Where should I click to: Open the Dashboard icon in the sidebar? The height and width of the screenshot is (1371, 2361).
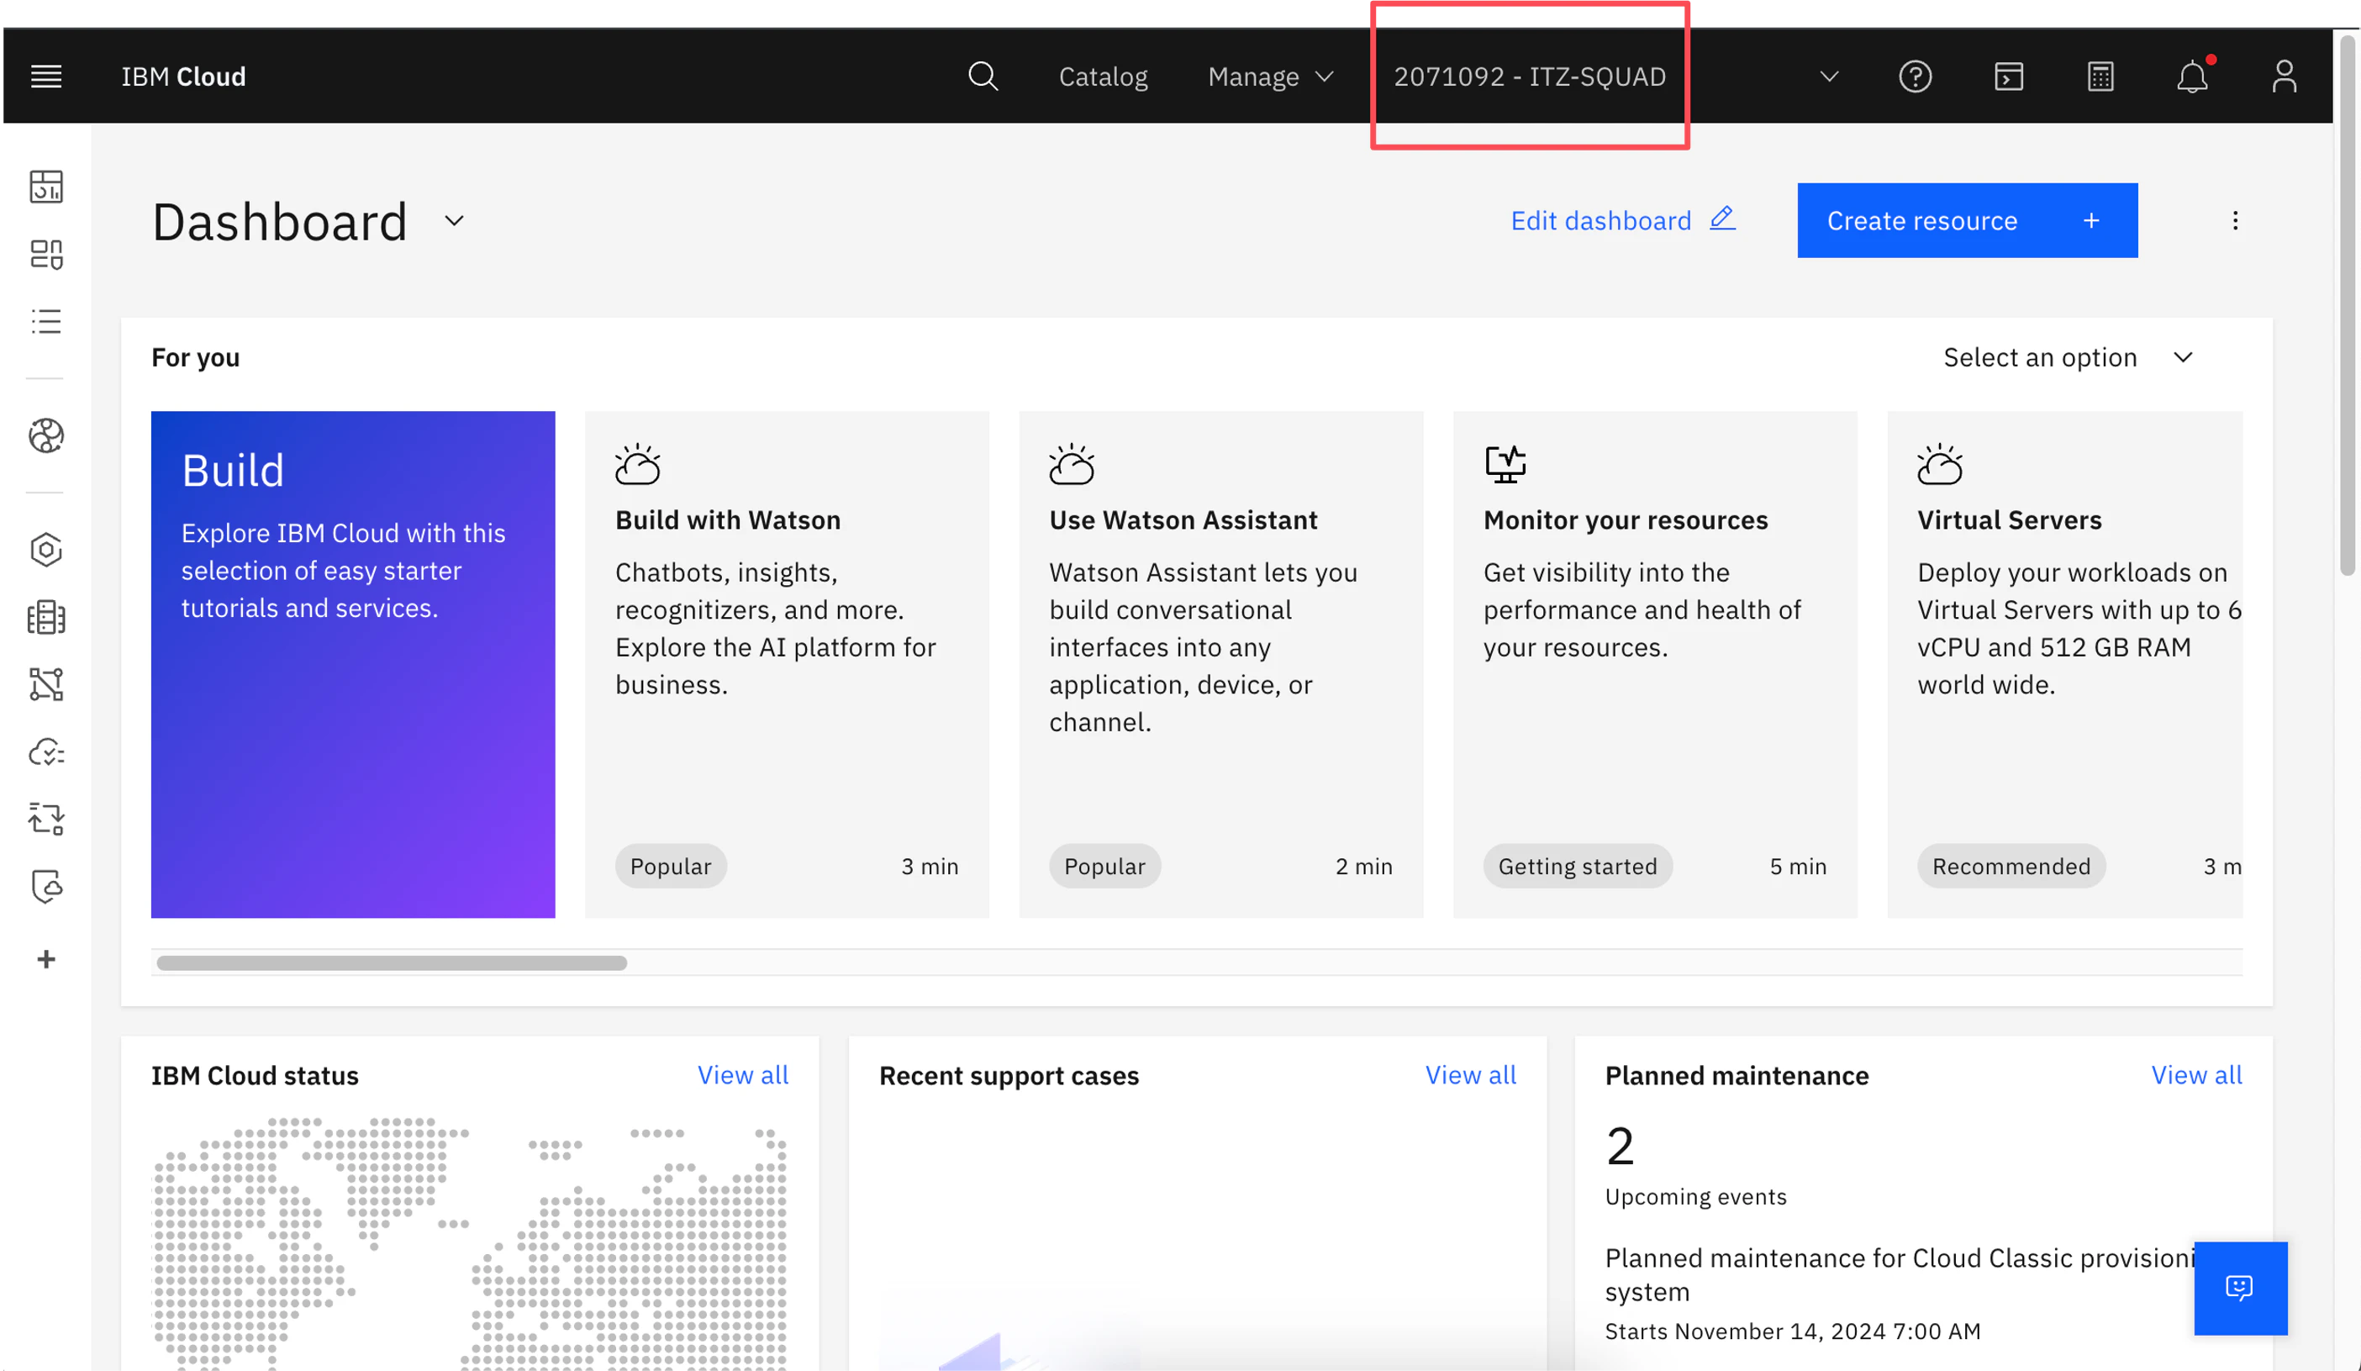pos(46,187)
